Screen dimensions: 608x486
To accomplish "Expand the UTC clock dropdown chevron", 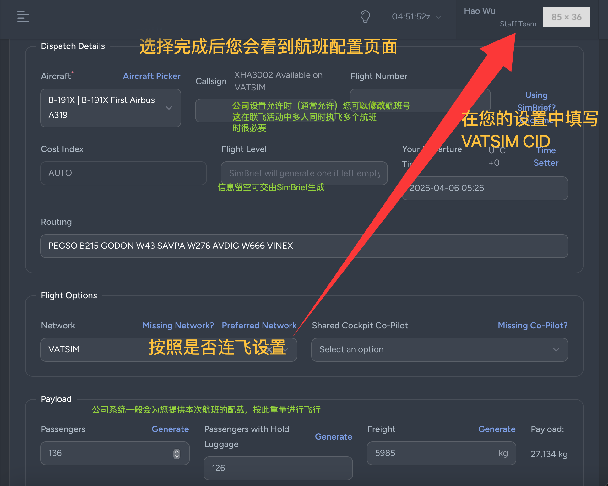I will [438, 17].
